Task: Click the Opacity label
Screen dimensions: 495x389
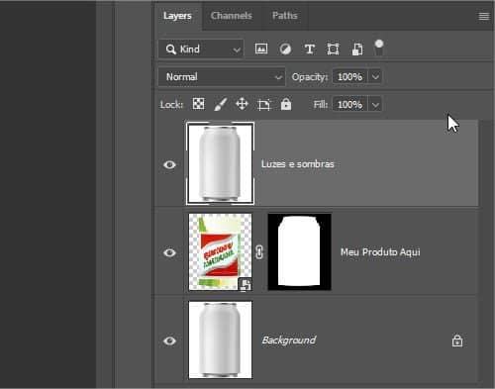Action: click(309, 77)
